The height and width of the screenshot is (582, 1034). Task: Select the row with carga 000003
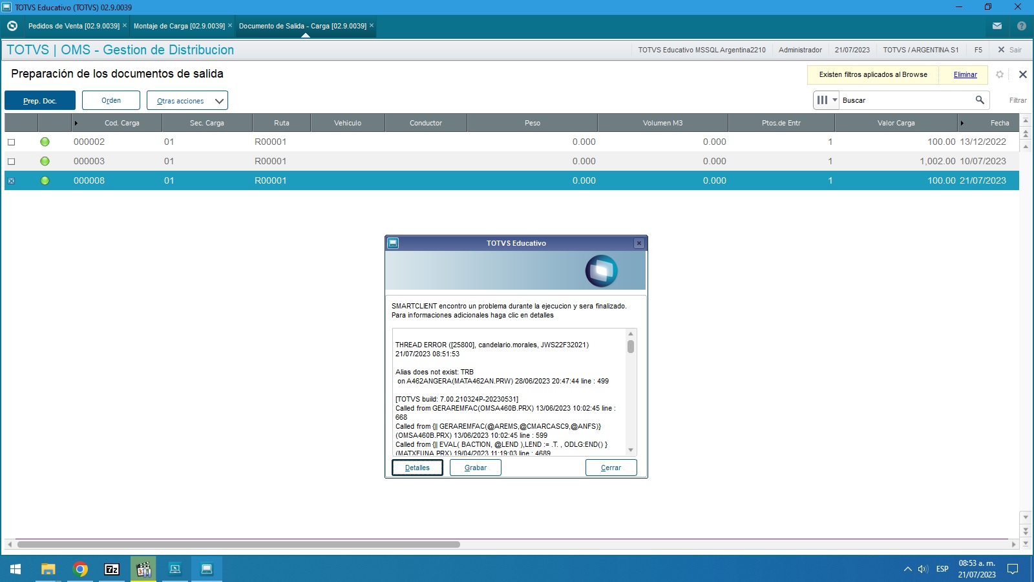pyautogui.click(x=512, y=161)
